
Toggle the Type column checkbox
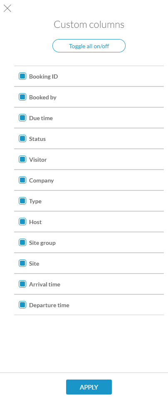pos(22,201)
